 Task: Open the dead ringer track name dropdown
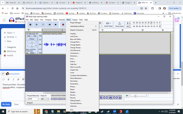click(x=33, y=34)
